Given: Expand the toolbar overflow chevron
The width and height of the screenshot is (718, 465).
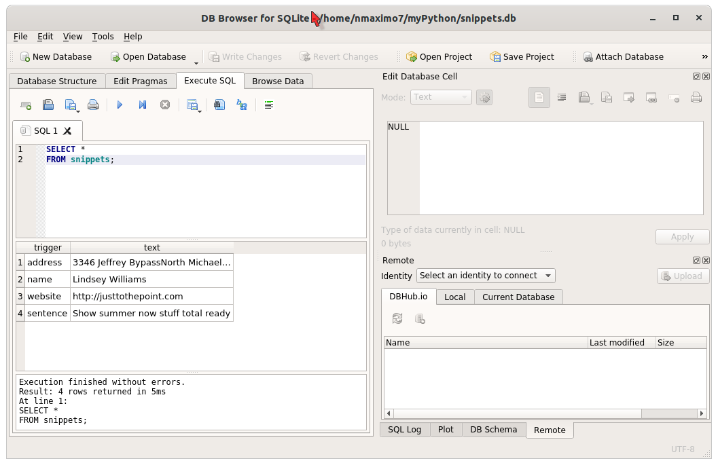Looking at the screenshot, I should (x=704, y=57).
